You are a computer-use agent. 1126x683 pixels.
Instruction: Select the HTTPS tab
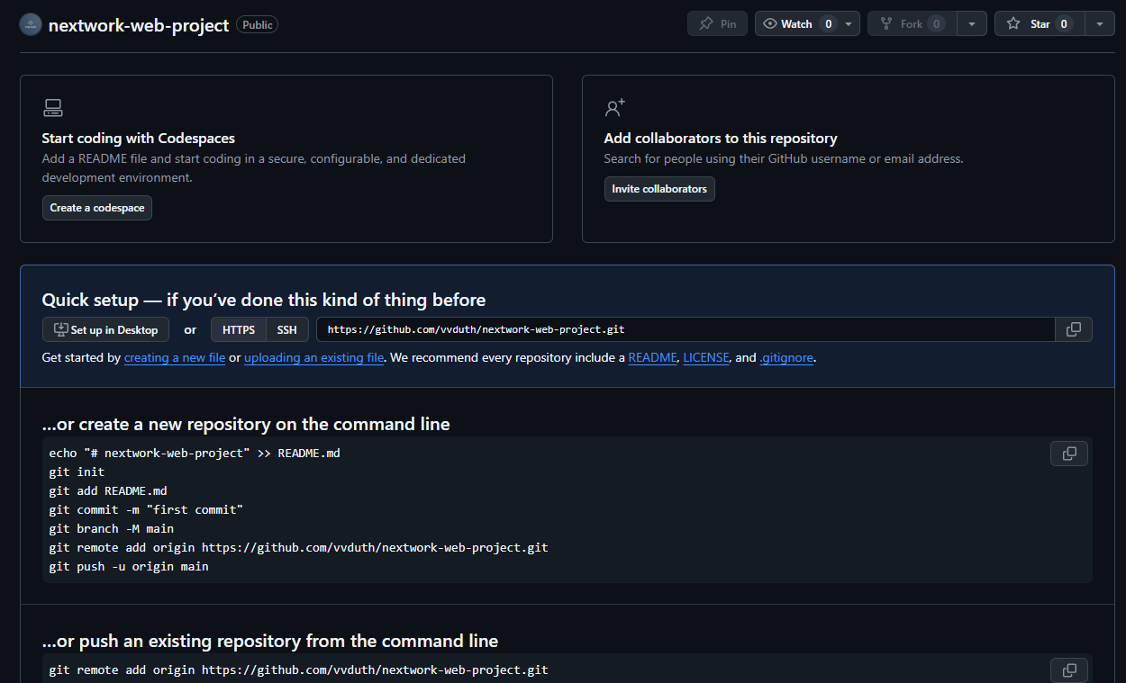237,329
